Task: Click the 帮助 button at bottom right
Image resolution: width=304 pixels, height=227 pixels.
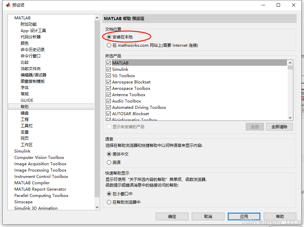Action: click(x=280, y=217)
